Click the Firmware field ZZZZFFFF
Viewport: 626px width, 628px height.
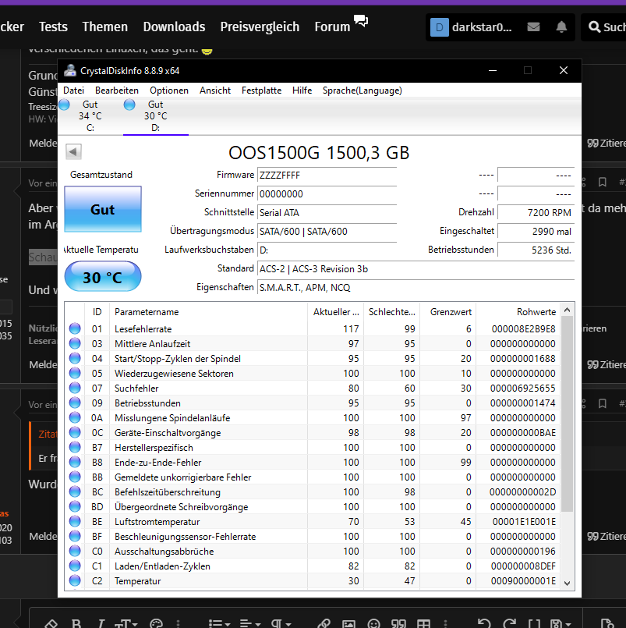tap(327, 176)
